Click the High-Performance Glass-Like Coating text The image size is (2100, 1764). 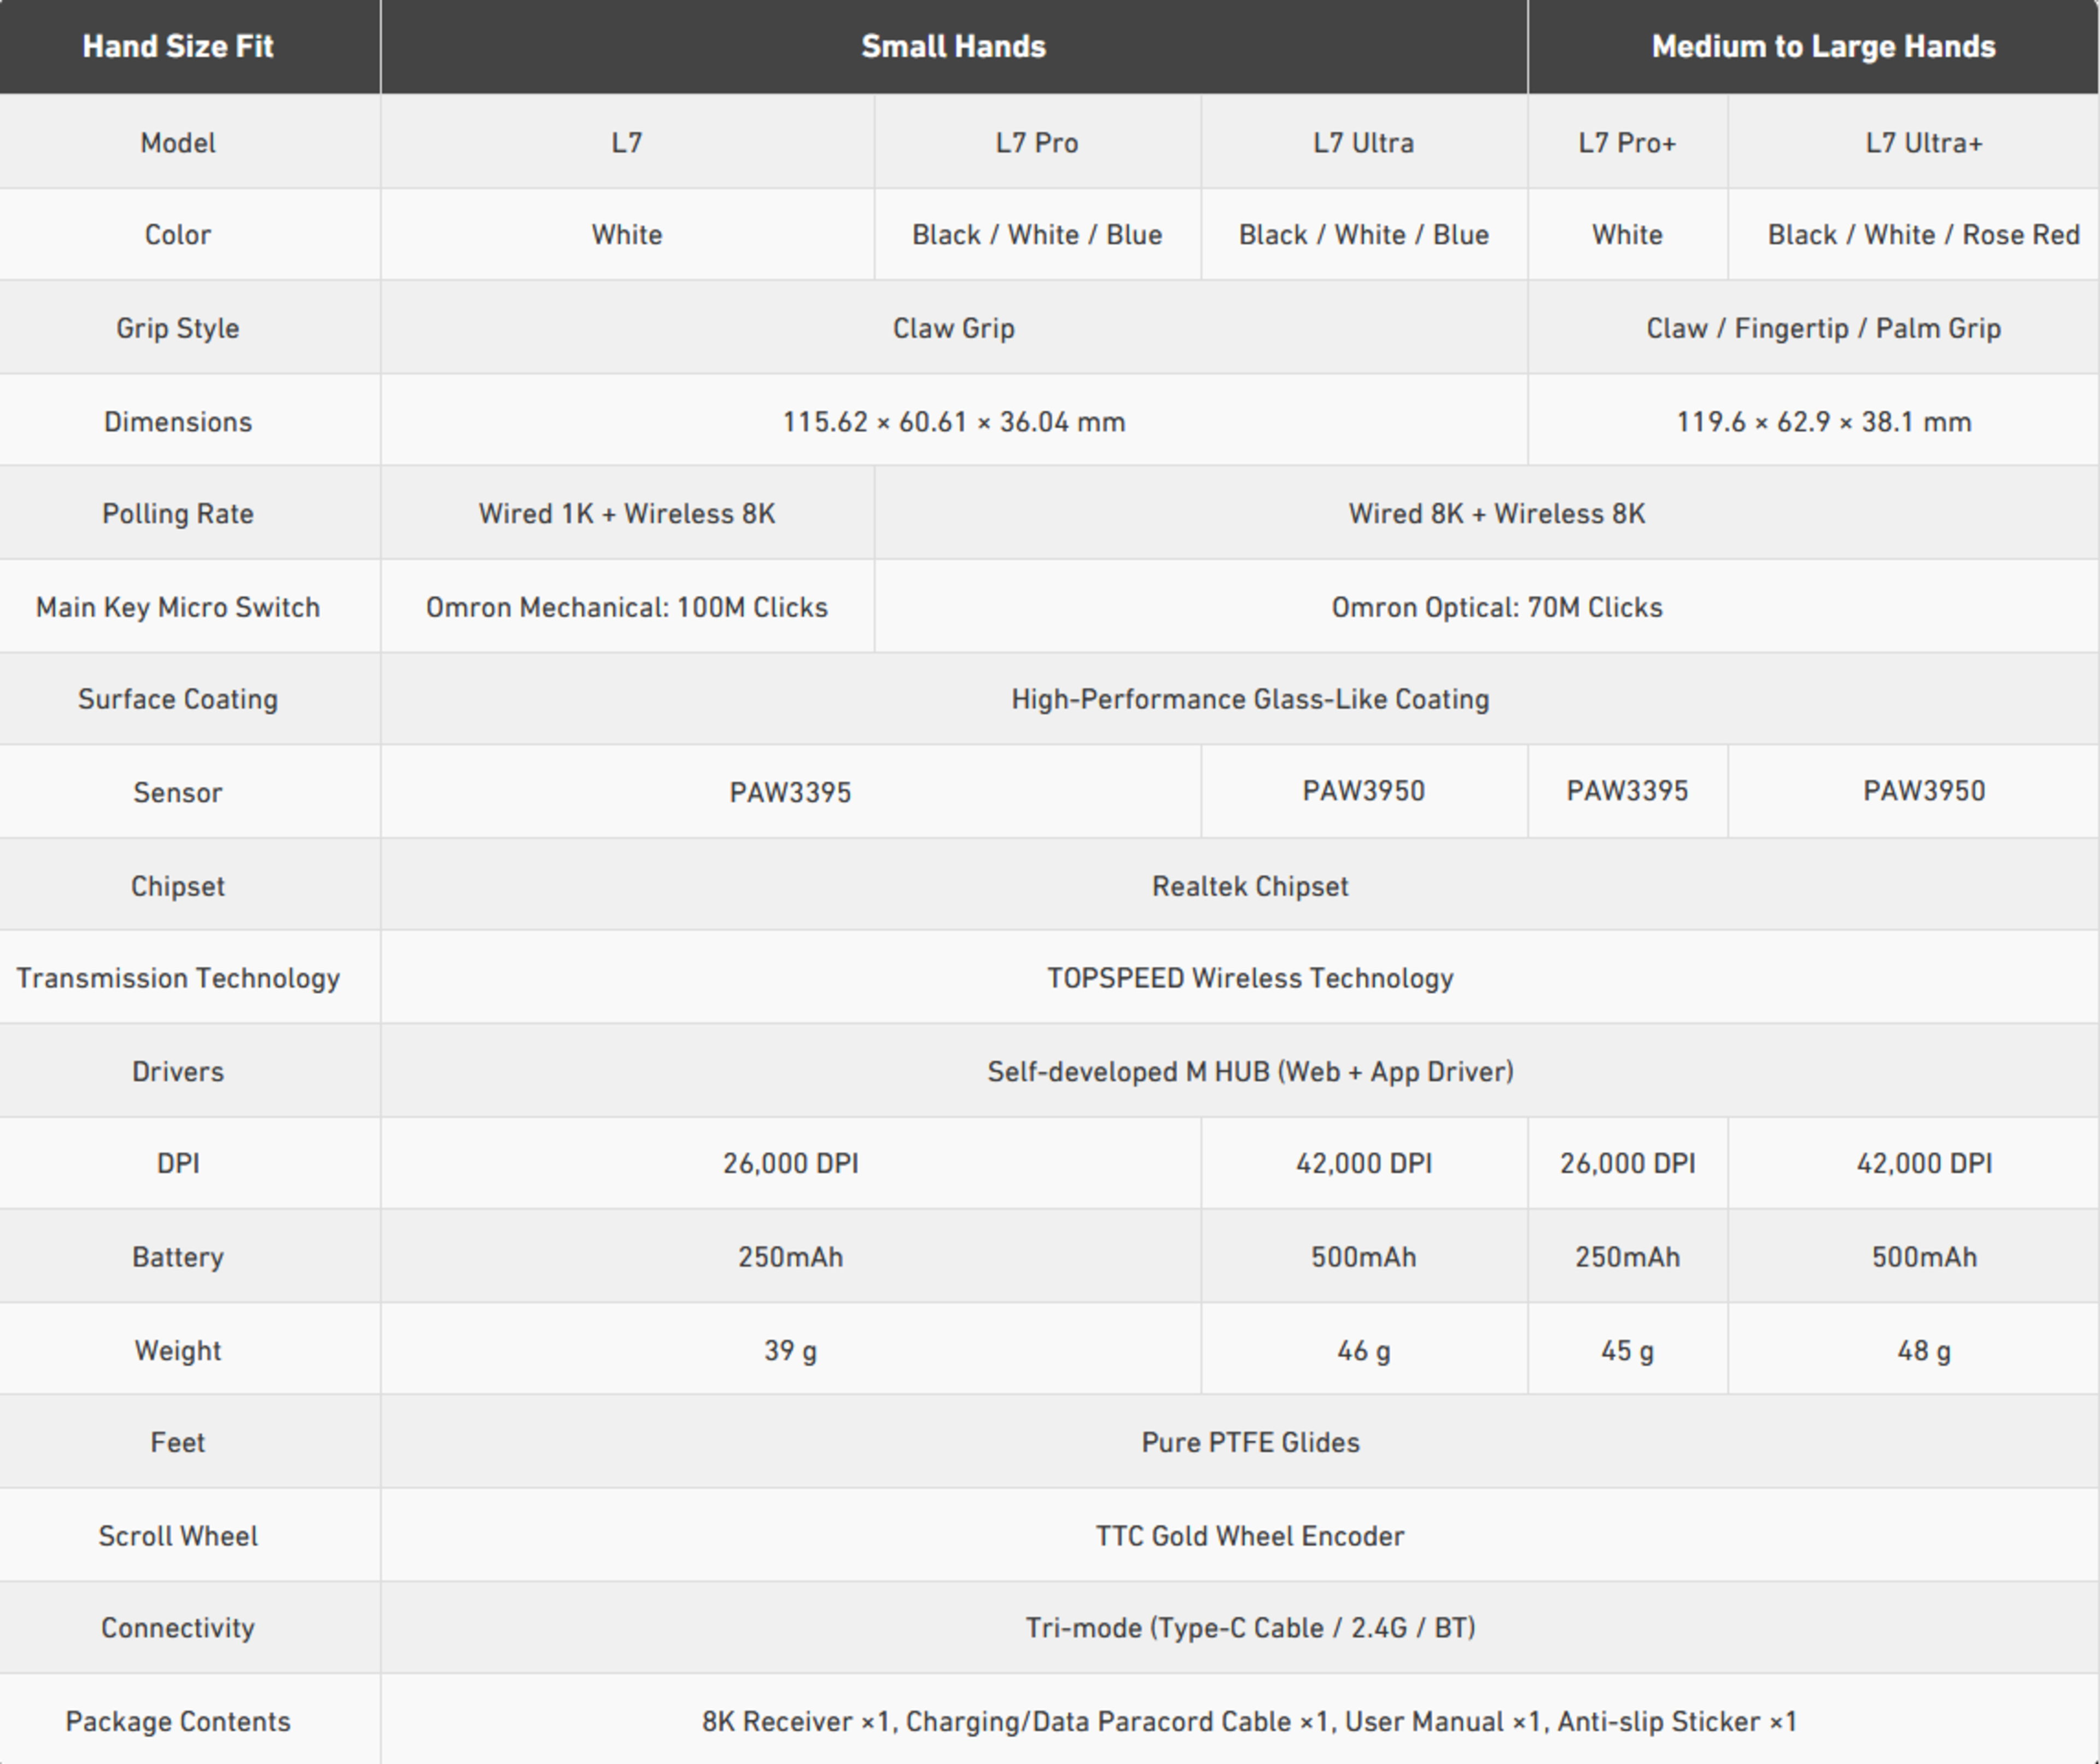(x=1250, y=699)
